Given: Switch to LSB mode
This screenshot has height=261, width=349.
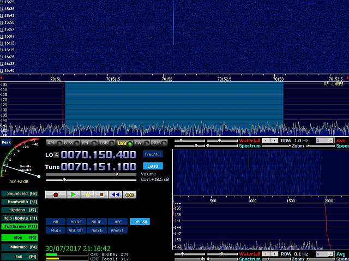Looking at the screenshot, I should coord(104,143).
